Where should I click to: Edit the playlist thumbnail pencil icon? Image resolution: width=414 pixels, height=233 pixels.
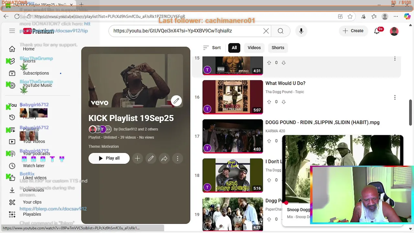pyautogui.click(x=176, y=101)
